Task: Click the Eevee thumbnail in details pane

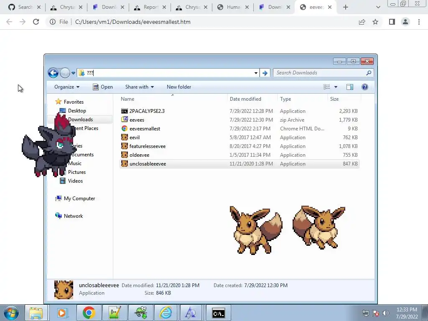Action: (64, 290)
